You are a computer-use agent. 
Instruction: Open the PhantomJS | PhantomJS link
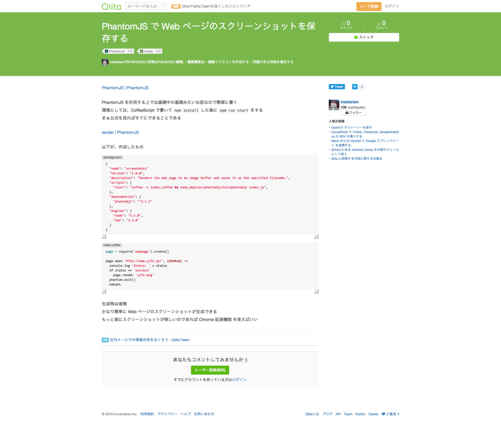[125, 88]
